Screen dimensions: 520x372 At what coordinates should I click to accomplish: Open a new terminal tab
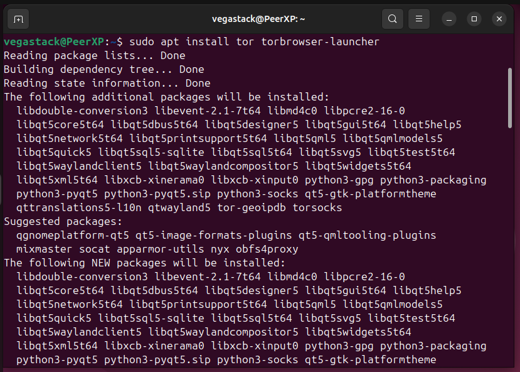click(x=18, y=19)
